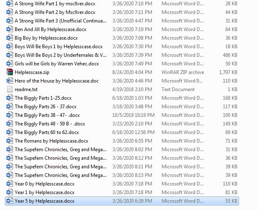Click 'Big Boy by Helplesscase.docx' file name
This screenshot has height=210, width=259.
tap(46, 38)
